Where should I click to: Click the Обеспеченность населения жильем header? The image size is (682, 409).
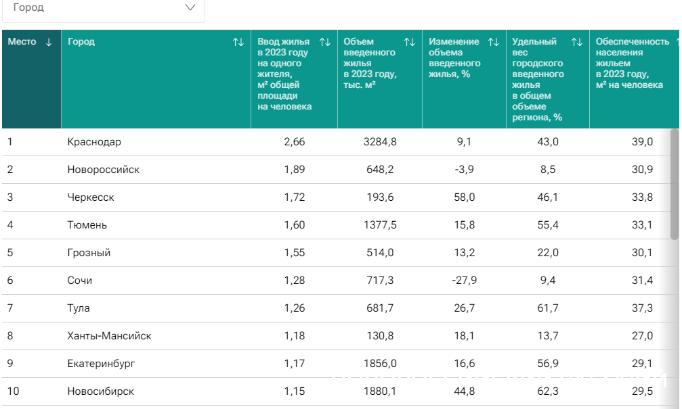pyautogui.click(x=632, y=63)
